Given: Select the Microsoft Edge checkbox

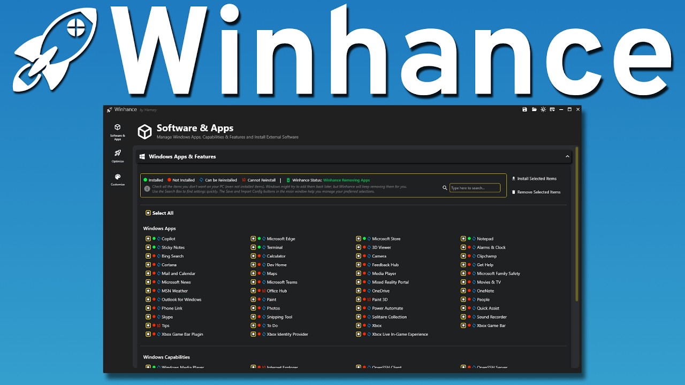Looking at the screenshot, I should point(254,239).
